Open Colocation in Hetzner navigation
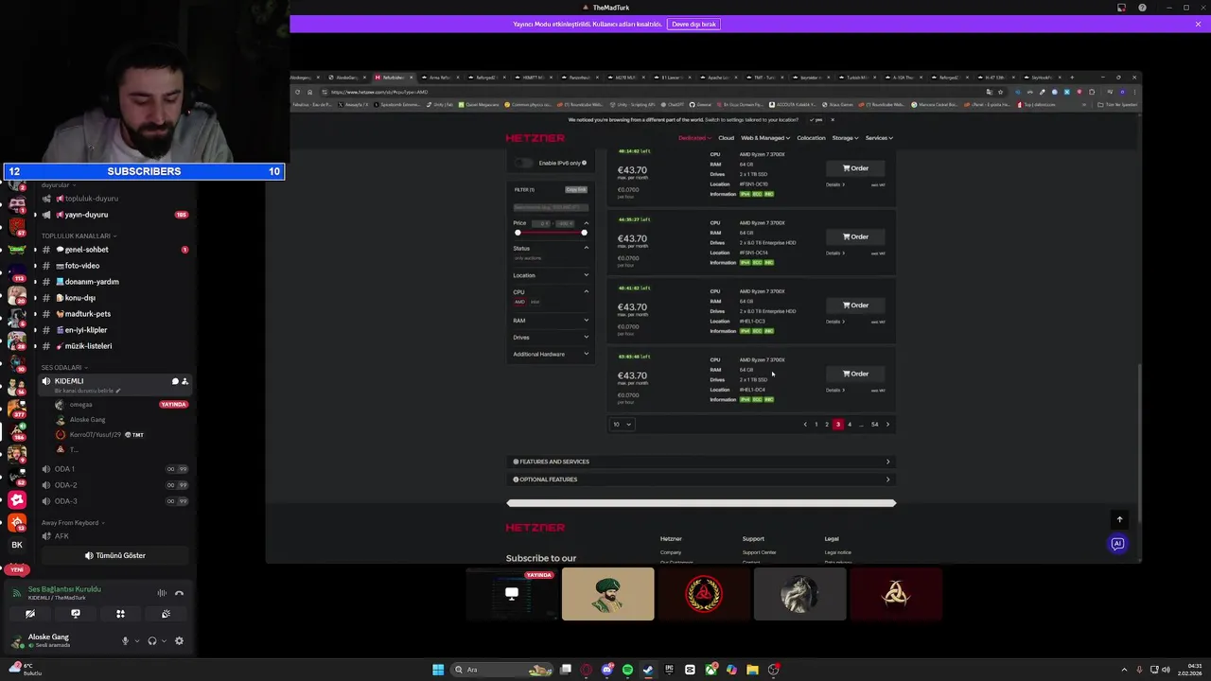This screenshot has width=1211, height=681. (x=811, y=138)
